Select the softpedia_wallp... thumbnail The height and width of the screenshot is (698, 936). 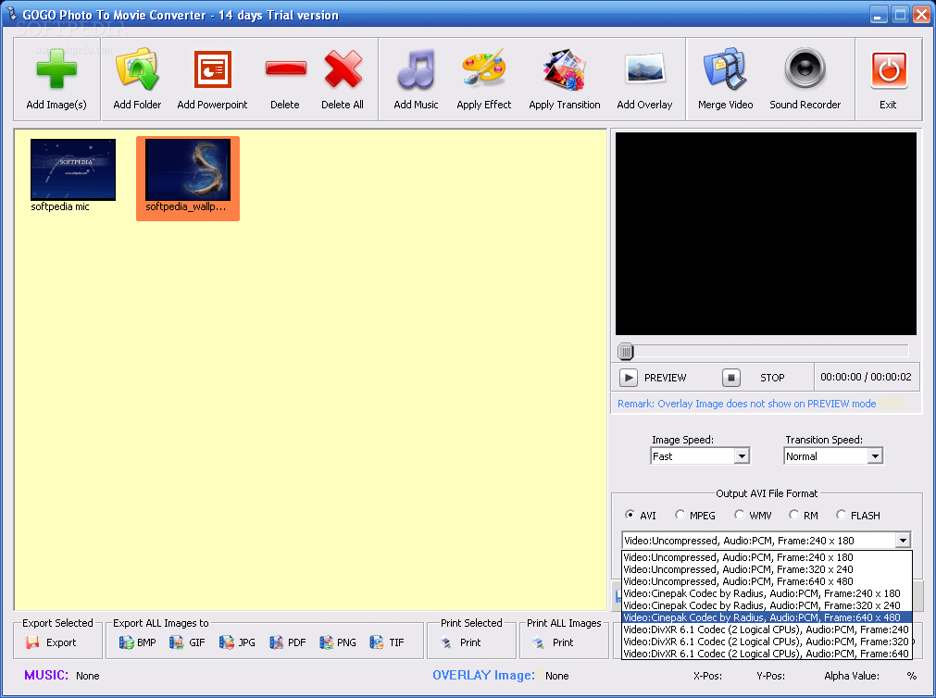pyautogui.click(x=187, y=178)
